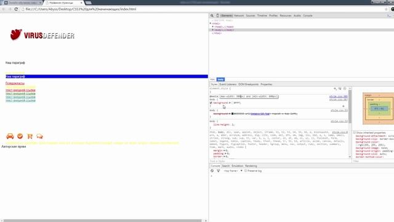Click the browser address bar URL
394x222 pixels.
click(81, 9)
